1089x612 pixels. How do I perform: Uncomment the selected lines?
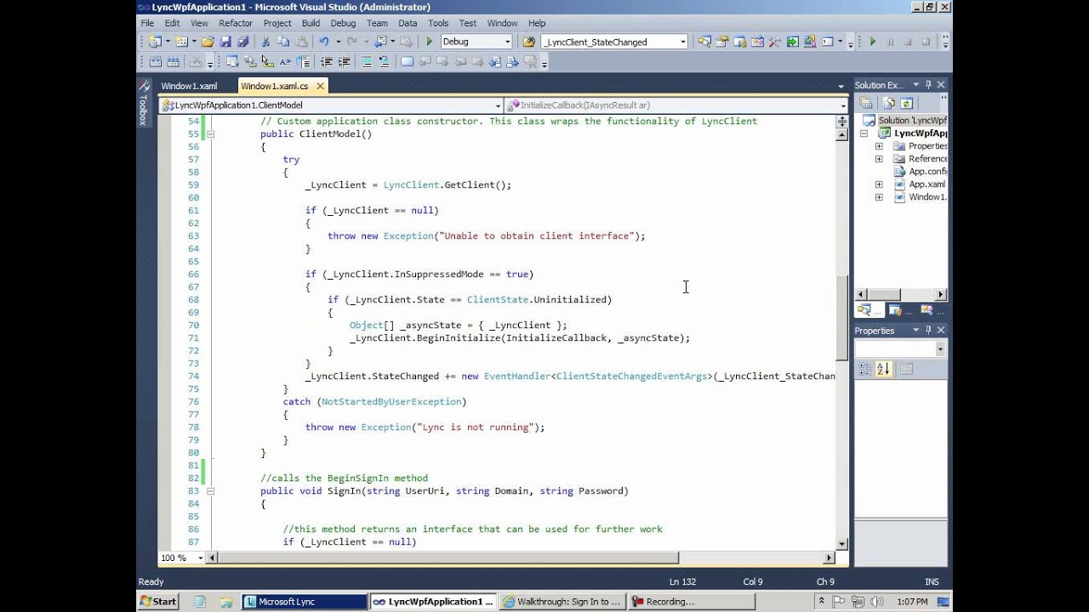pyautogui.click(x=383, y=61)
